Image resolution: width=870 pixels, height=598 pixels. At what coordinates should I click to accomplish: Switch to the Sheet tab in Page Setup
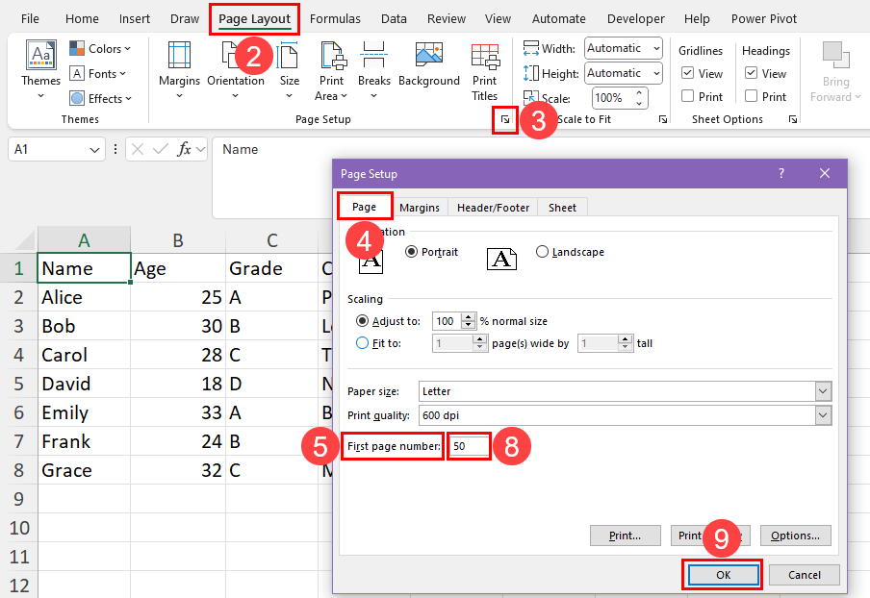(x=562, y=208)
